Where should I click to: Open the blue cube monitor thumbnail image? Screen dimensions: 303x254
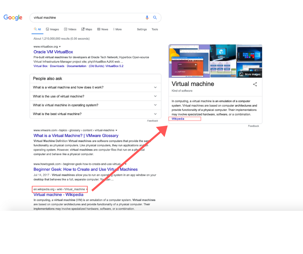(x=223, y=53)
